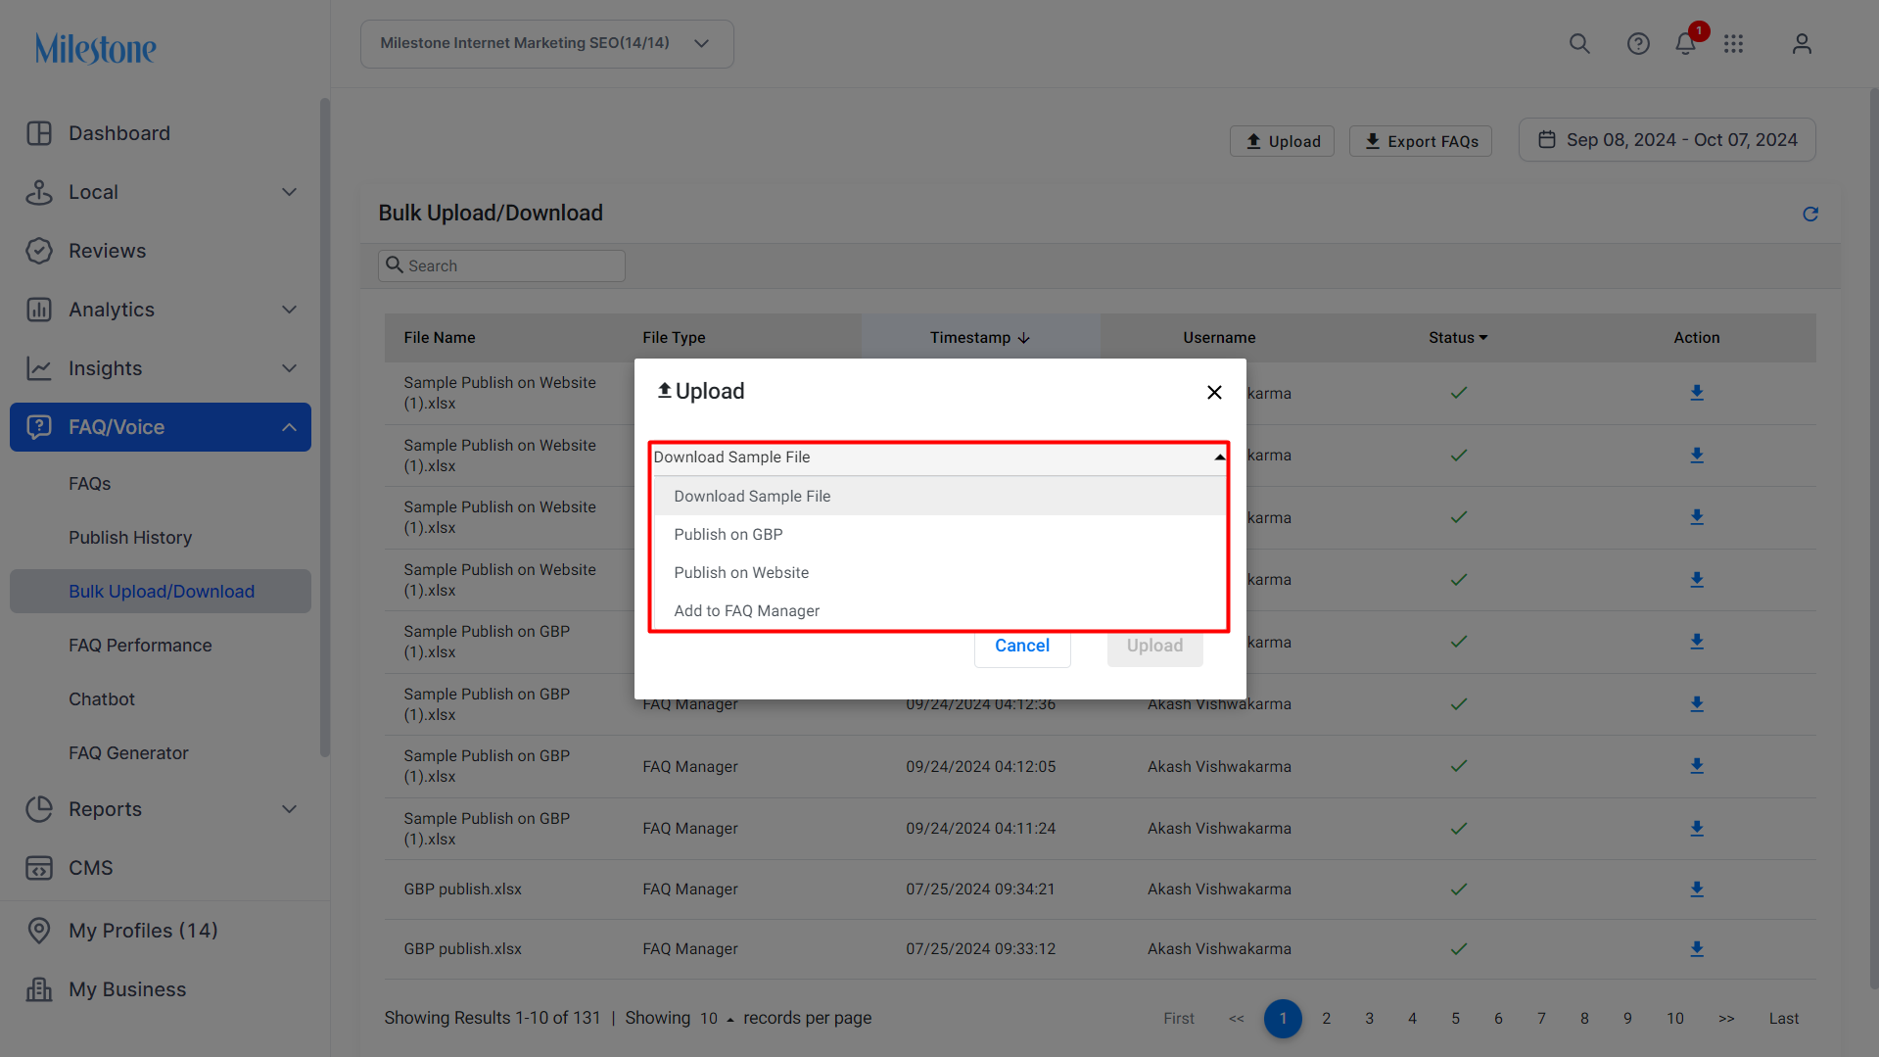This screenshot has width=1879, height=1057.
Task: Click the sidebar scrollbar
Action: click(324, 427)
